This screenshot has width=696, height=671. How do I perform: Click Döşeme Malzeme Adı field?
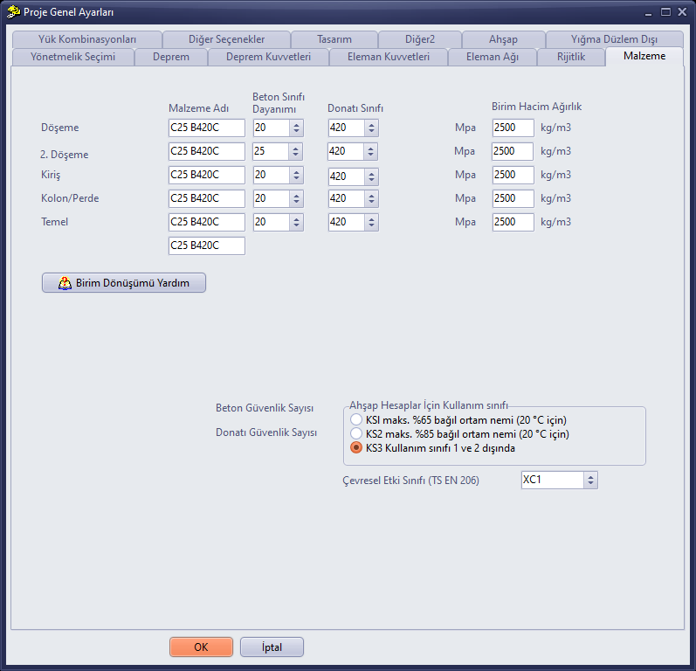207,128
